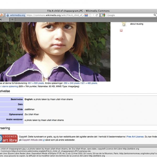Image resolution: width=157 pixels, height=157 pixels.
Task: Reload the page with the refresh icon
Action: pyautogui.click(x=97, y=15)
